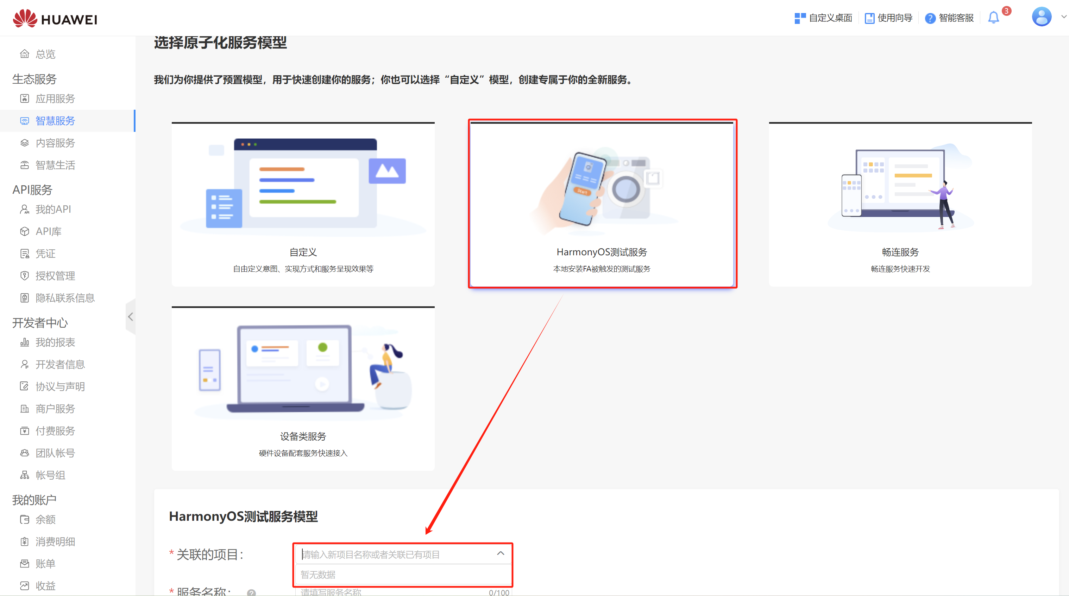Click the HarmonyOS测试服务模型 heading

244,517
